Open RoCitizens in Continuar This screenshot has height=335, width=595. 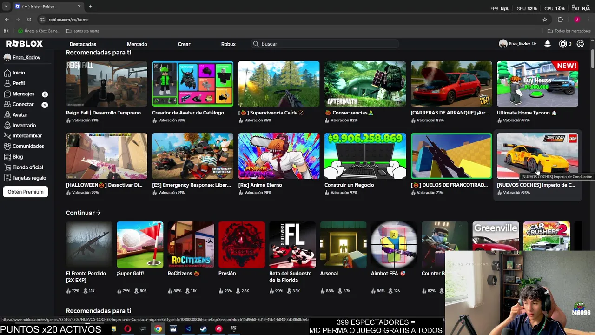(x=191, y=245)
